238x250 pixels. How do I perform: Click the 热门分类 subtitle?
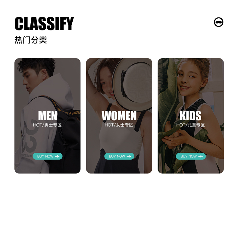(31, 40)
